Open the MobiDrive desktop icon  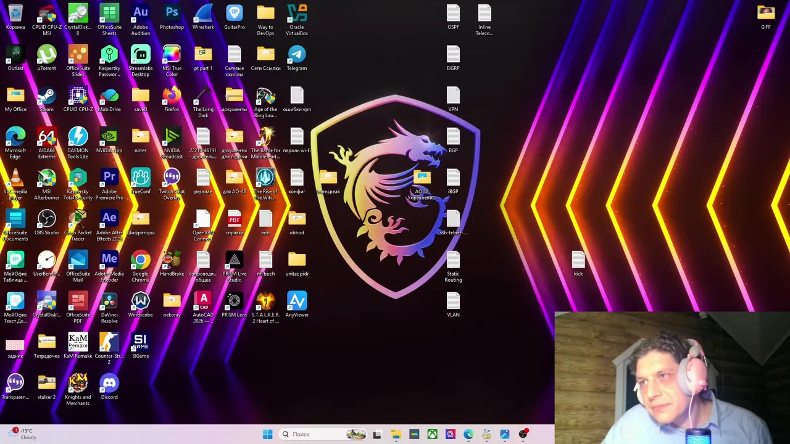109,100
